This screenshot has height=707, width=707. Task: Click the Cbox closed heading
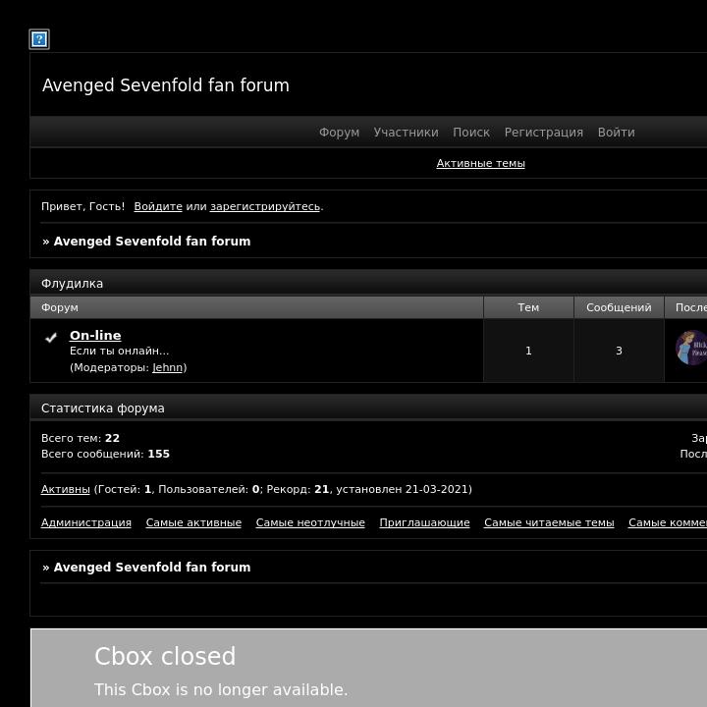click(165, 656)
